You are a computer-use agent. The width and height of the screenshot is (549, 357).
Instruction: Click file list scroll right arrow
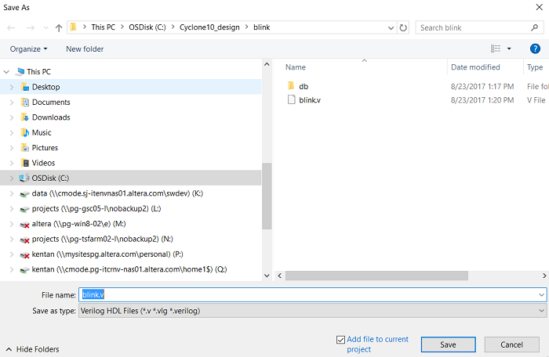(x=544, y=276)
